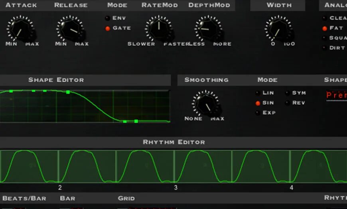Click beat marker 2 in Rhythm Editor
The height and width of the screenshot is (209, 347).
60,187
